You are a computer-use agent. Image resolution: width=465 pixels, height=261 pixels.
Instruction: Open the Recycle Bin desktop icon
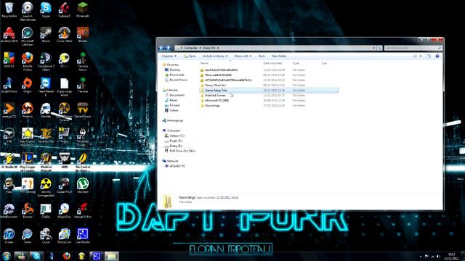click(9, 9)
